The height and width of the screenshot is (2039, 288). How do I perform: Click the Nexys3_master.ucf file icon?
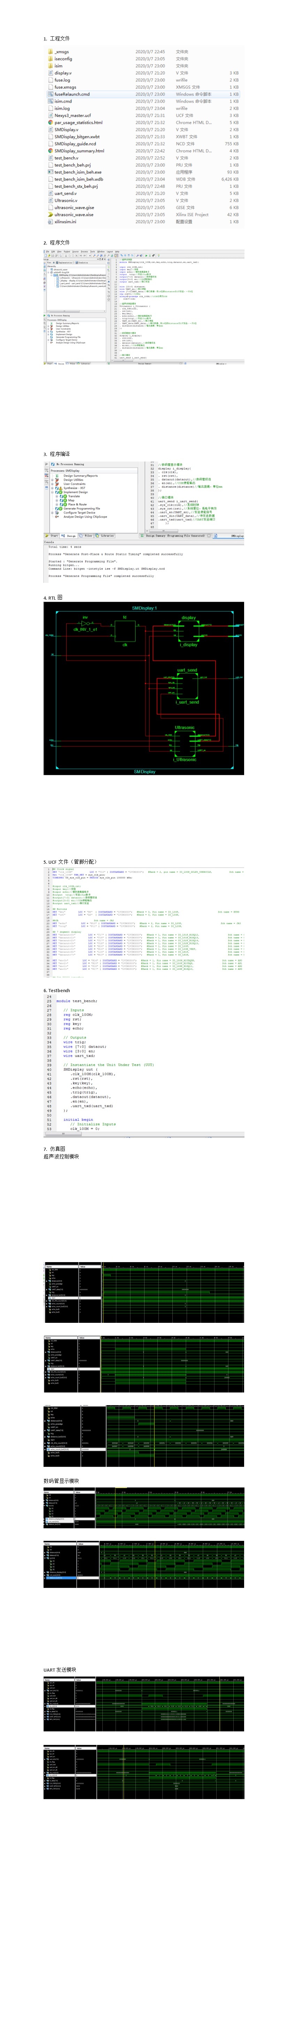[x=50, y=115]
